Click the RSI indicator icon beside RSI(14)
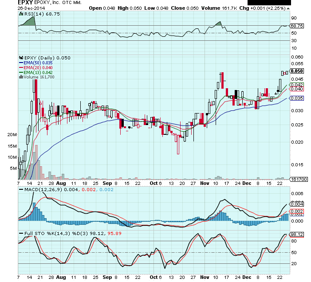311x282 pixels. [21, 14]
